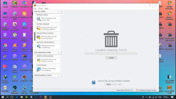The image size is (176, 99).
Task: Select the SHAREit desktop shortcut
Action: (24, 25)
